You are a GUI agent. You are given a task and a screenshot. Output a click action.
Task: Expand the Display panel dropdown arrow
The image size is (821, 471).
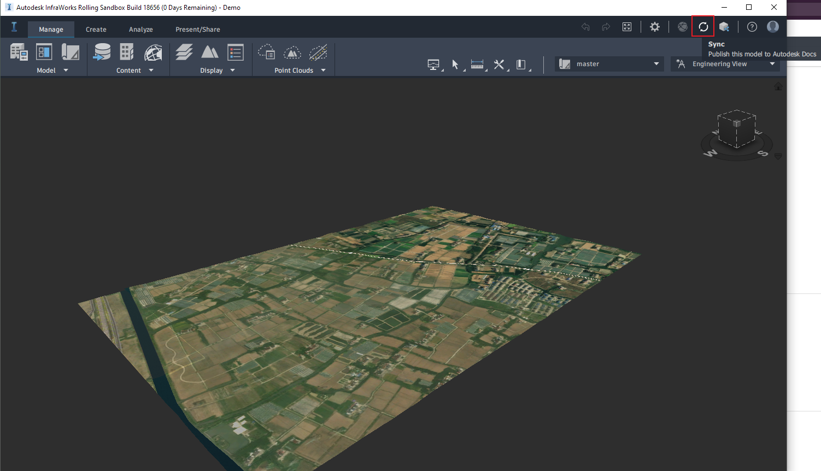pos(232,70)
